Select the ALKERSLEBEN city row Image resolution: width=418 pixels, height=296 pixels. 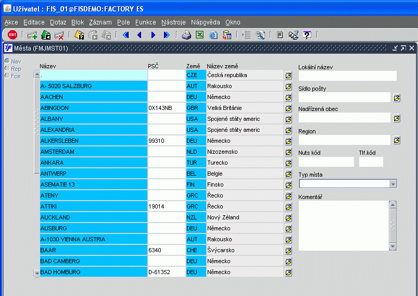(94, 141)
